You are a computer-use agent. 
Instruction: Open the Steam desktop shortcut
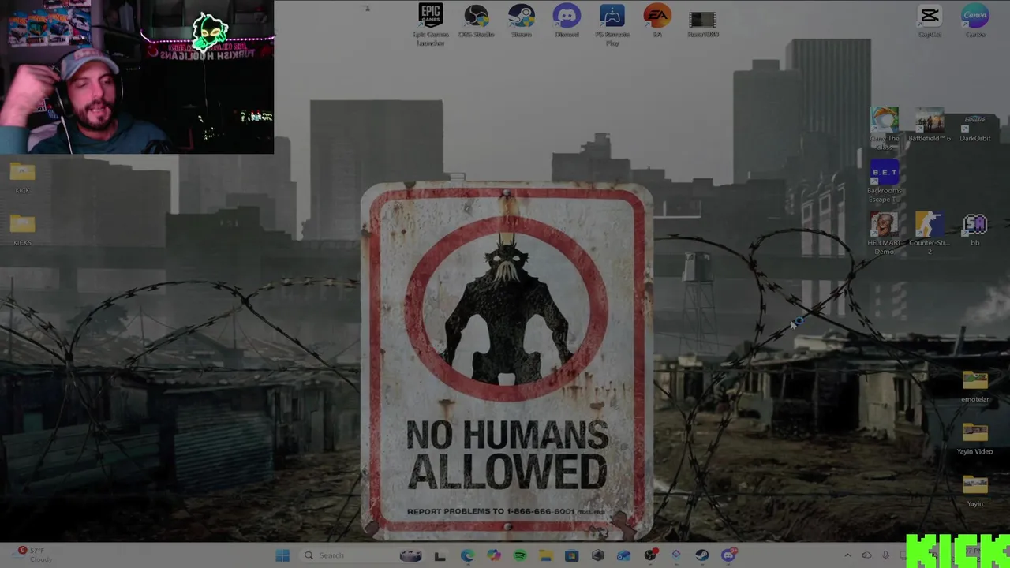[x=521, y=21]
